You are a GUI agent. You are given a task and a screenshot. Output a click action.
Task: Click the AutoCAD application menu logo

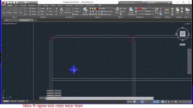pyautogui.click(x=3, y=3)
